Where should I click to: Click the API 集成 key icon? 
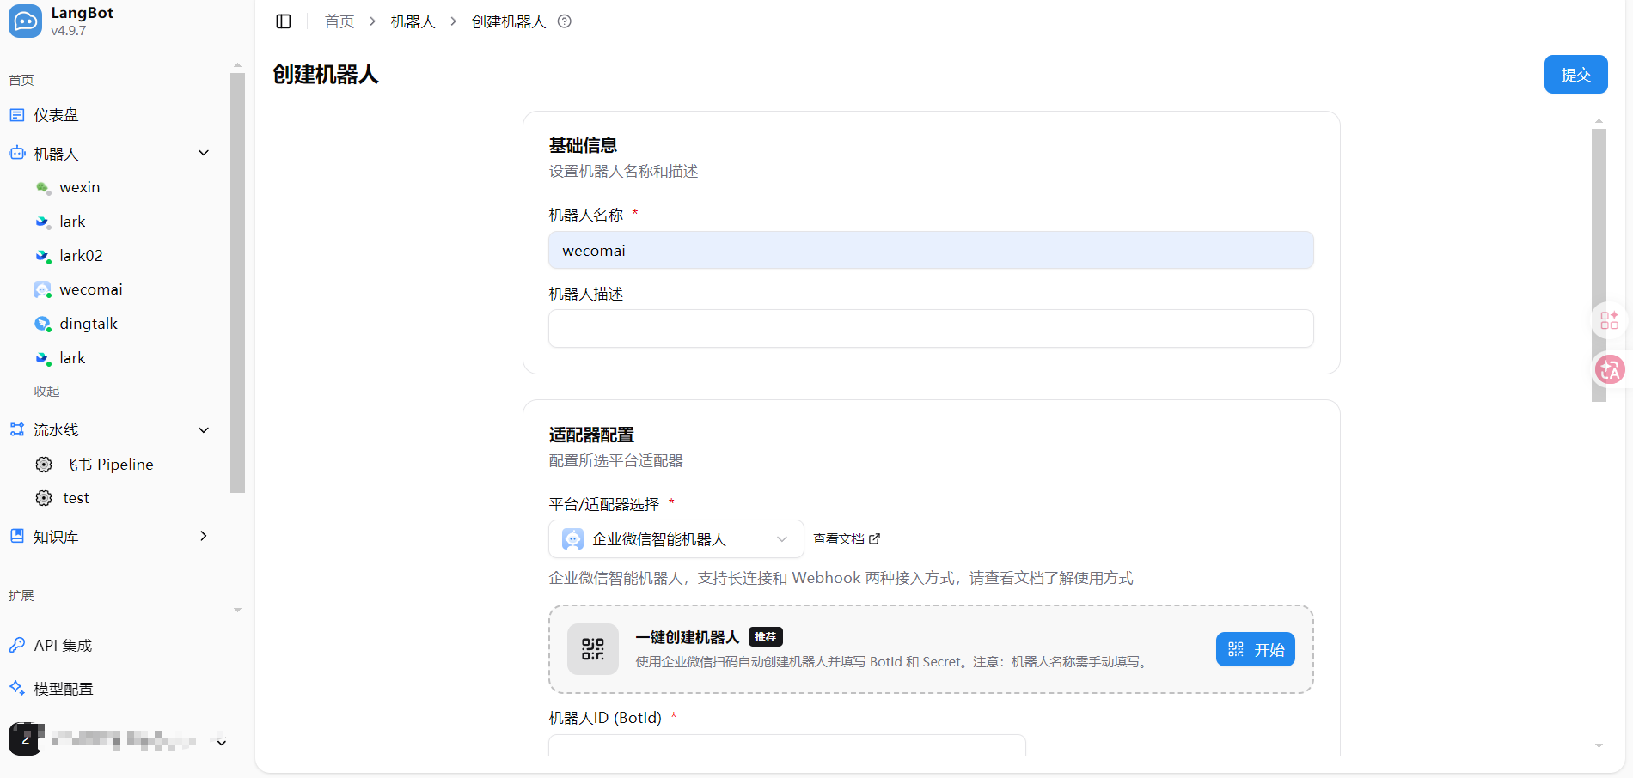point(17,645)
